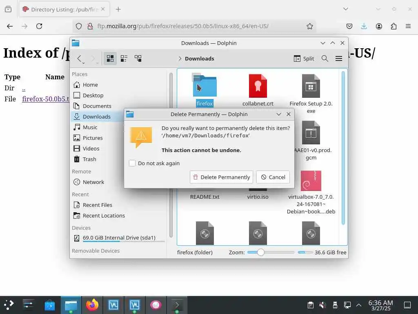The height and width of the screenshot is (314, 418).
Task: Save to Pocket icon in Firefox
Action: 349,26
